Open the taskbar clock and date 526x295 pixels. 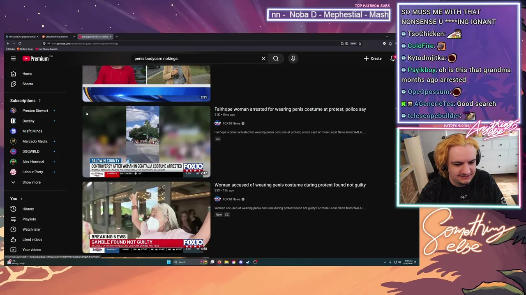(x=408, y=262)
